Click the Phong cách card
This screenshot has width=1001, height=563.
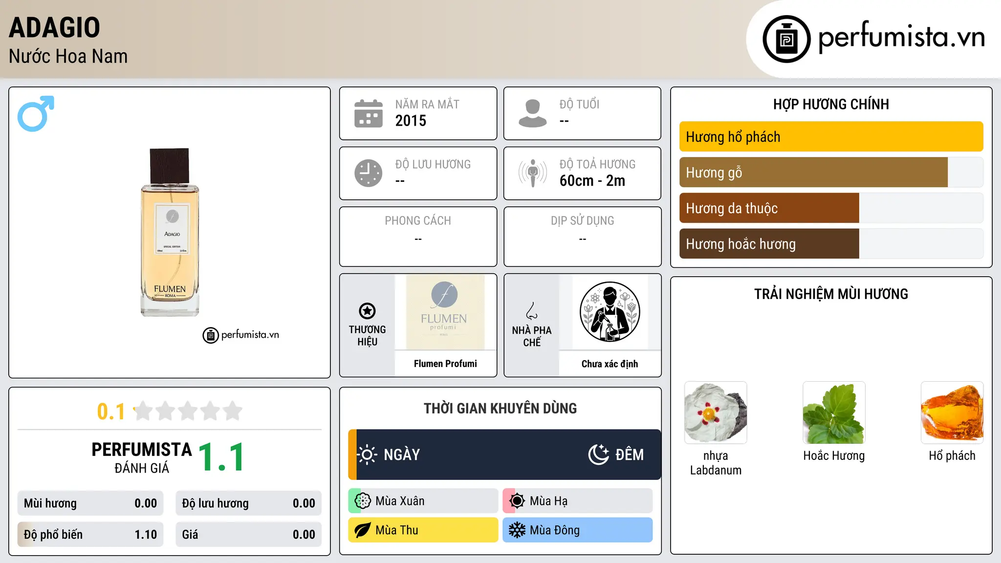coord(418,237)
